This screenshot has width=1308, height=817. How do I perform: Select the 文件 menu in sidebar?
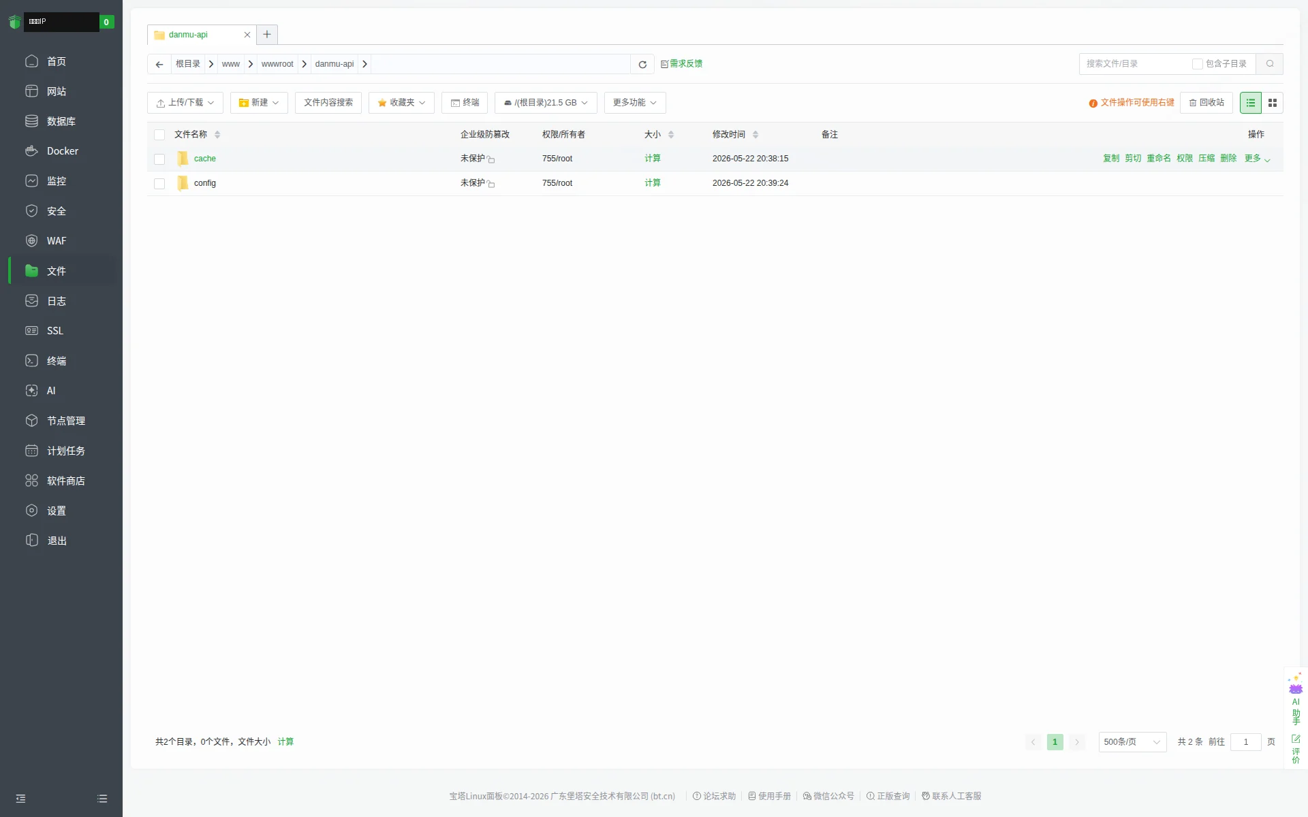click(x=61, y=271)
